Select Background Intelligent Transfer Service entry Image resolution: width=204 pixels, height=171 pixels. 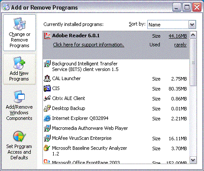116,67
